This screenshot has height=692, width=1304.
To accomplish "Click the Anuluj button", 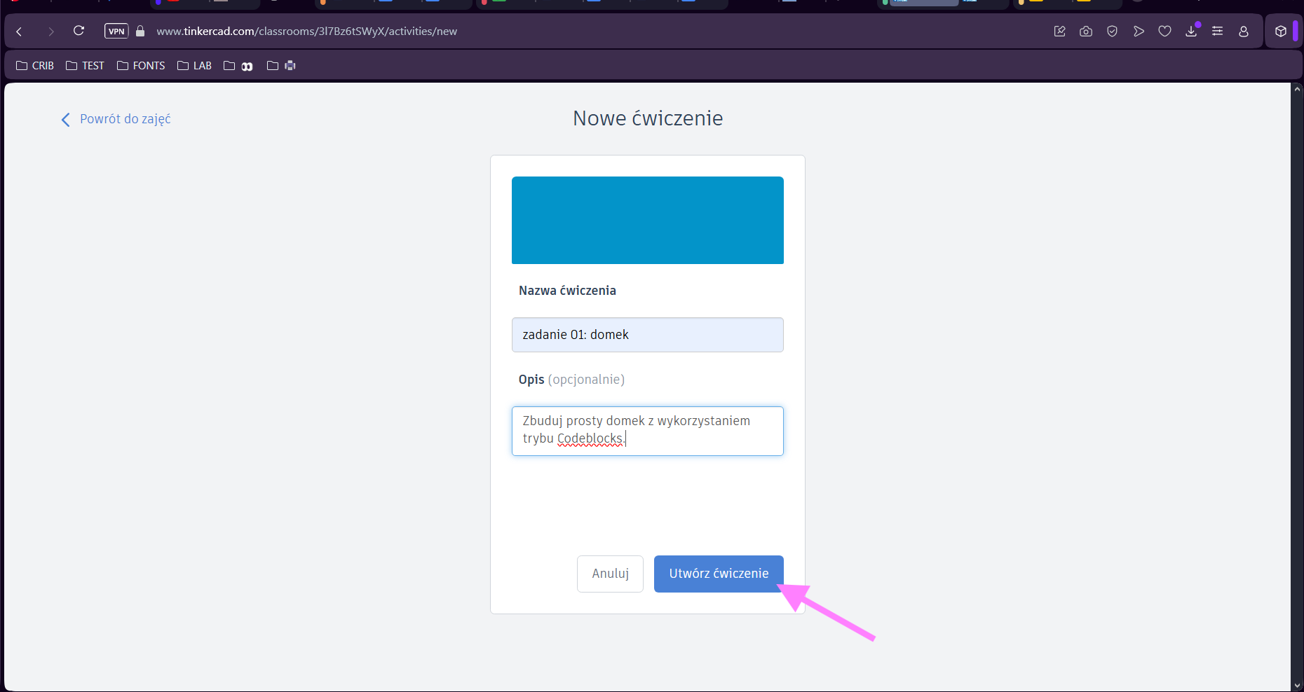I will 610,574.
